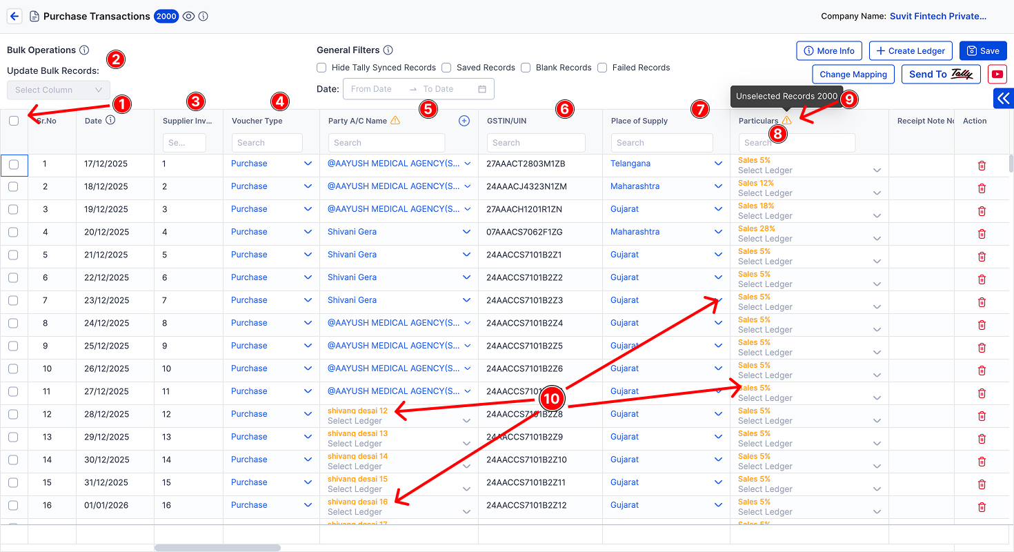Add party ledger with plus circle icon
The image size is (1014, 552).
[x=464, y=121]
